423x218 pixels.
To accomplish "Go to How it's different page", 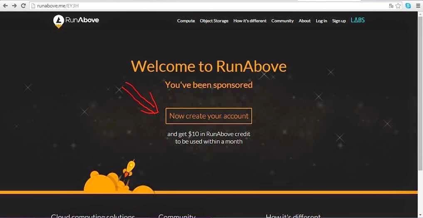I will pos(250,21).
